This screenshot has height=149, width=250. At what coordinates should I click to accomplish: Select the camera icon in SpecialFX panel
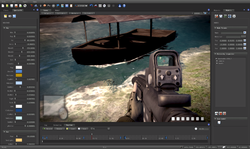tap(10, 16)
